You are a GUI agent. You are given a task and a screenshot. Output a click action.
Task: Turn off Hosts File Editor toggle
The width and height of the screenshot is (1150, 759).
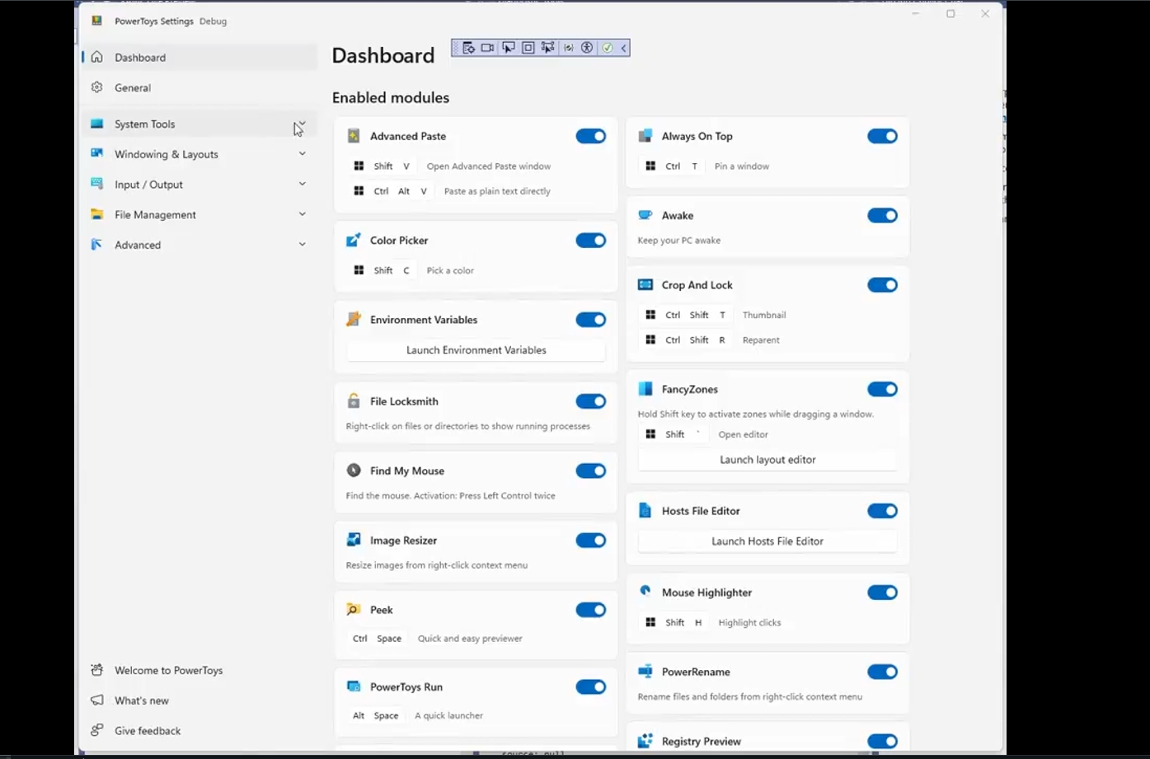882,511
